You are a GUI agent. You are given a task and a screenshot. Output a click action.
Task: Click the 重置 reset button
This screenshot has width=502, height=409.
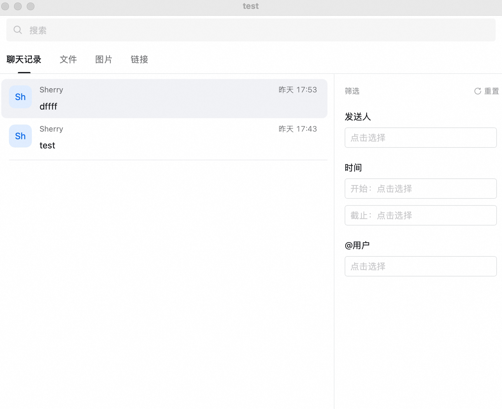tap(486, 91)
